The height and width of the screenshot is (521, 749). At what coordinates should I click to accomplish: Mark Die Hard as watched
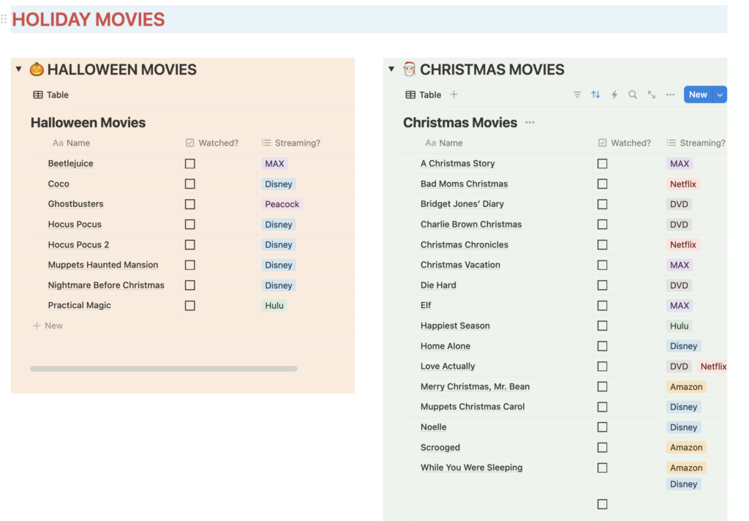[x=602, y=285]
